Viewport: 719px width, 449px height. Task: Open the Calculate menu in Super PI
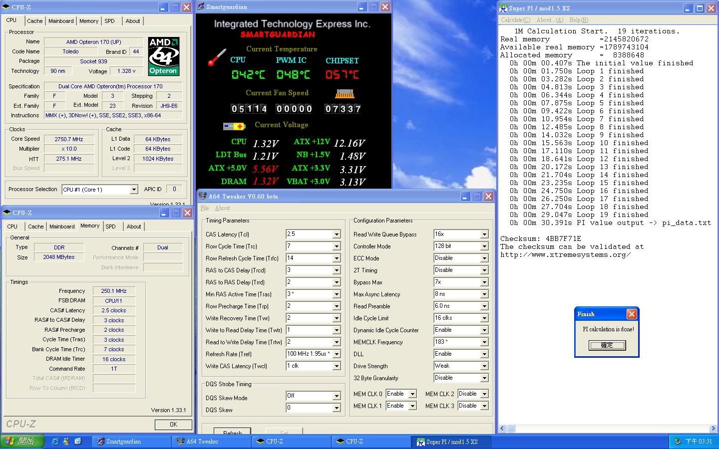pyautogui.click(x=515, y=20)
